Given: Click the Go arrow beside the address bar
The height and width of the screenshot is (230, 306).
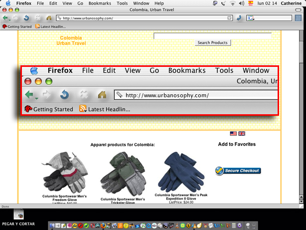Looking at the screenshot, I should click(239, 18).
